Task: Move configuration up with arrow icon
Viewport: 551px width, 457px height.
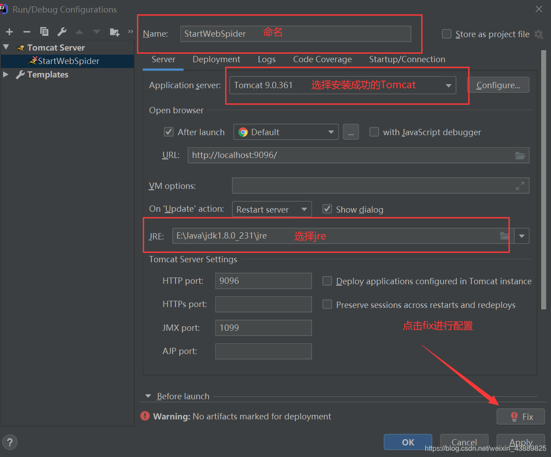Action: point(79,32)
